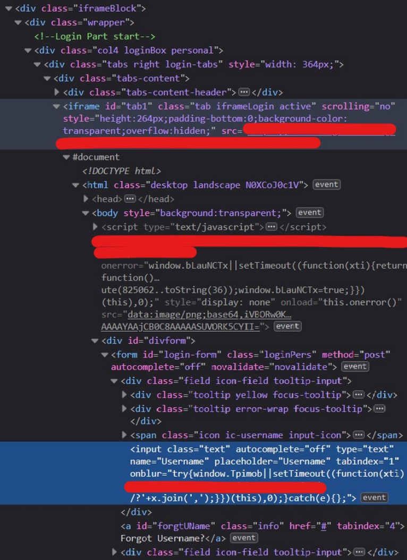The width and height of the screenshot is (407, 560).
Task: Collapse the divform div node
Action: pos(95,341)
